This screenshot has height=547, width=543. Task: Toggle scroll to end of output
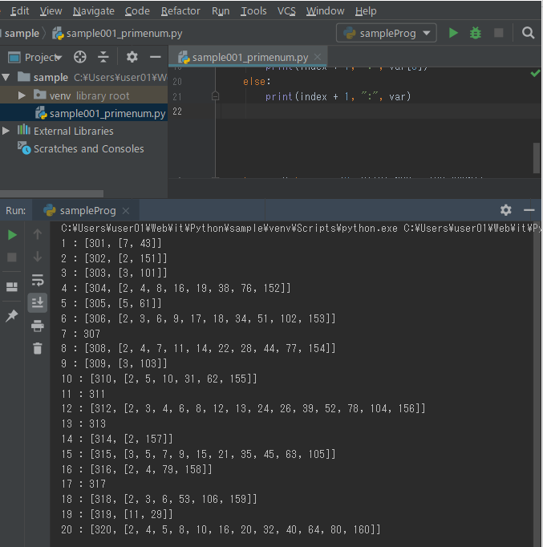click(38, 302)
